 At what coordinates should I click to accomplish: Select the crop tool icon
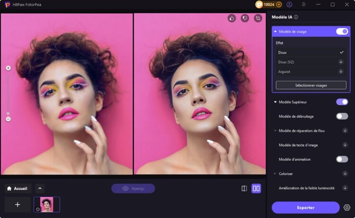coord(258,18)
